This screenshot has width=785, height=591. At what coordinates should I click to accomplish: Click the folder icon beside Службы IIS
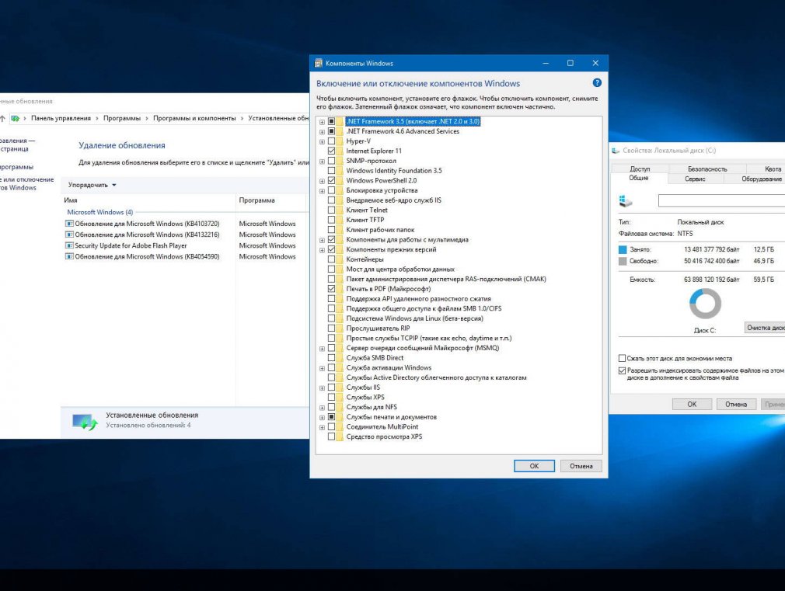tap(340, 388)
